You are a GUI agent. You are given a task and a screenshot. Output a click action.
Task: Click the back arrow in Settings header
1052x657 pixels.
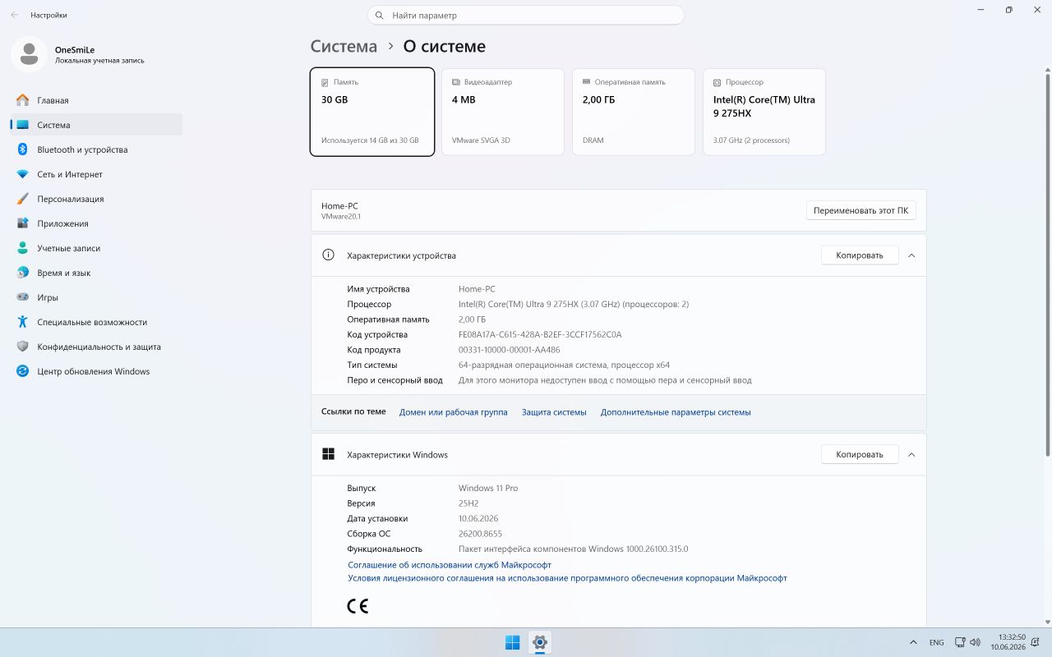14,15
